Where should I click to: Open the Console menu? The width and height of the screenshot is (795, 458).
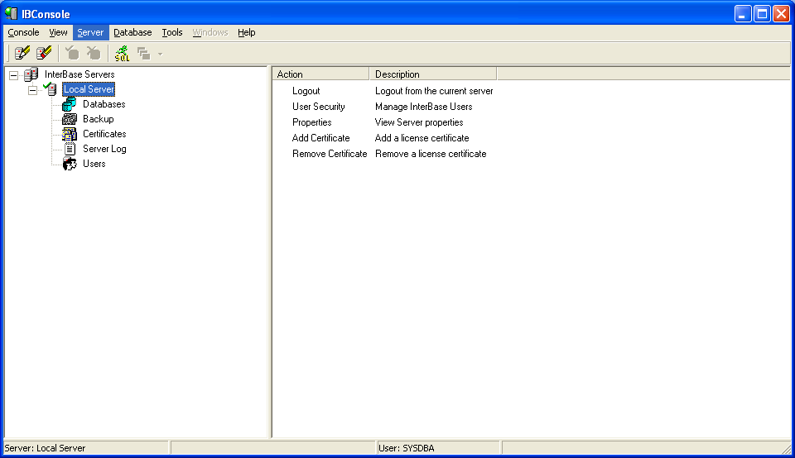(23, 32)
